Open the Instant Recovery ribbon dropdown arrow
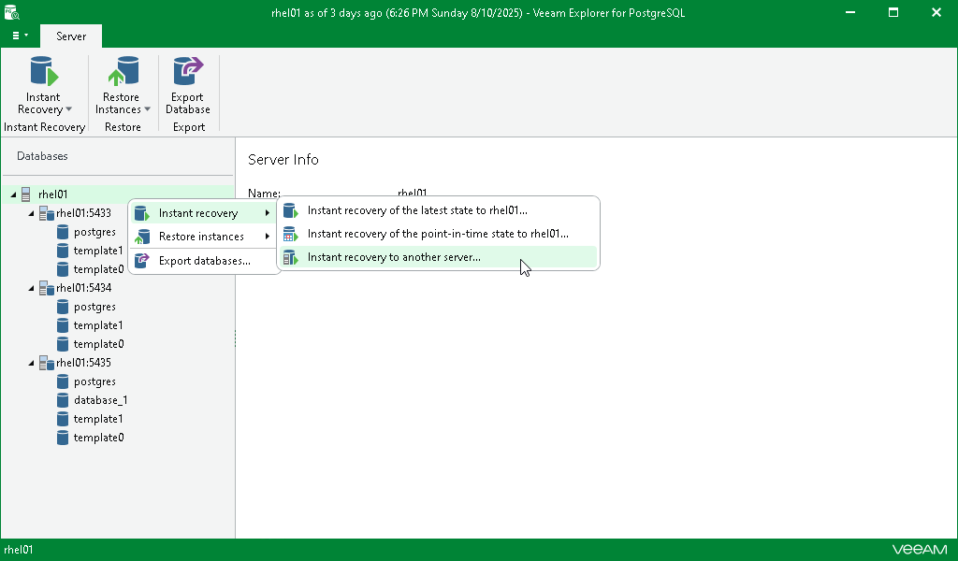958x561 pixels. [69, 109]
